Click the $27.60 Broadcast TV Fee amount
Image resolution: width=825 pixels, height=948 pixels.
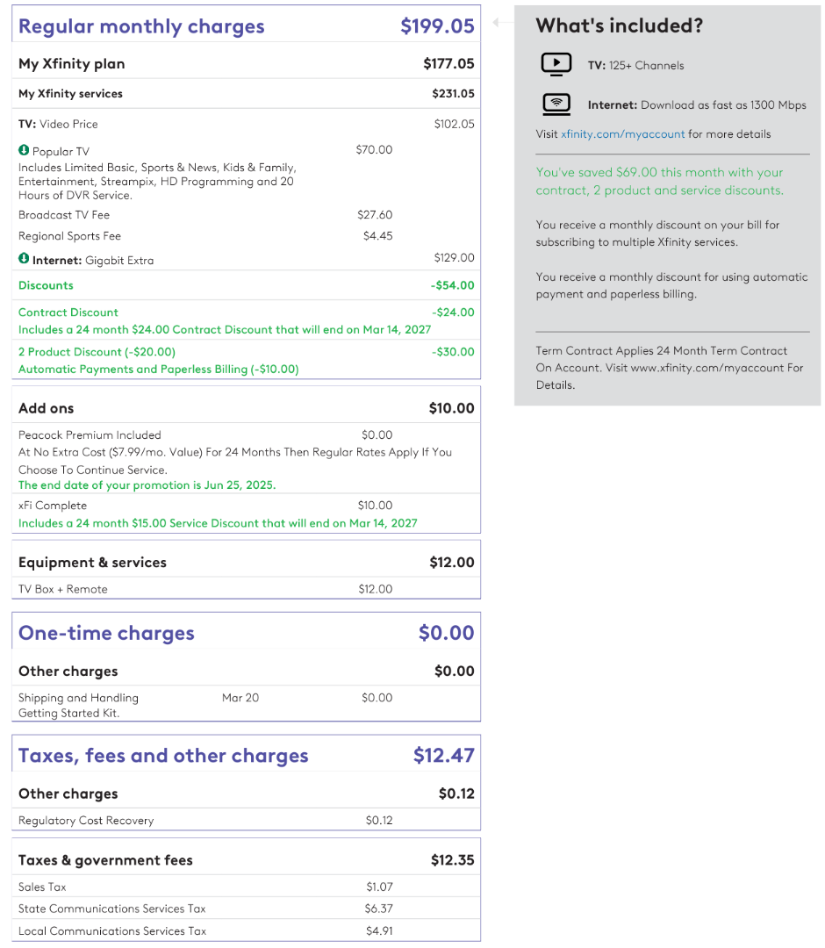tap(375, 215)
